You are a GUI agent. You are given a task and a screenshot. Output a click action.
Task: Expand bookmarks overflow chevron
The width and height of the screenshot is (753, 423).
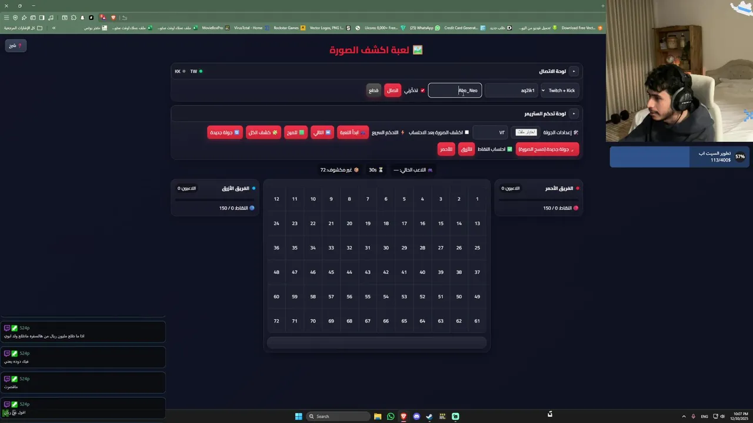(54, 28)
